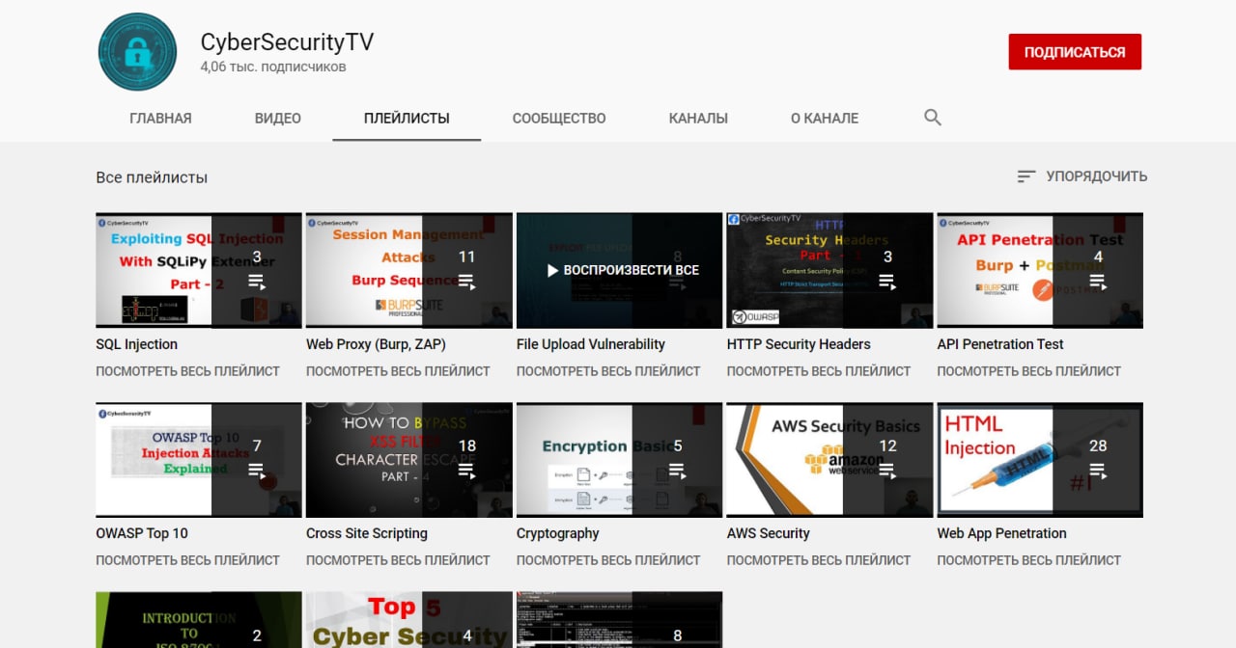Viewport: 1236px width, 648px height.
Task: Click the Все плейлисты heading
Action: [x=152, y=177]
